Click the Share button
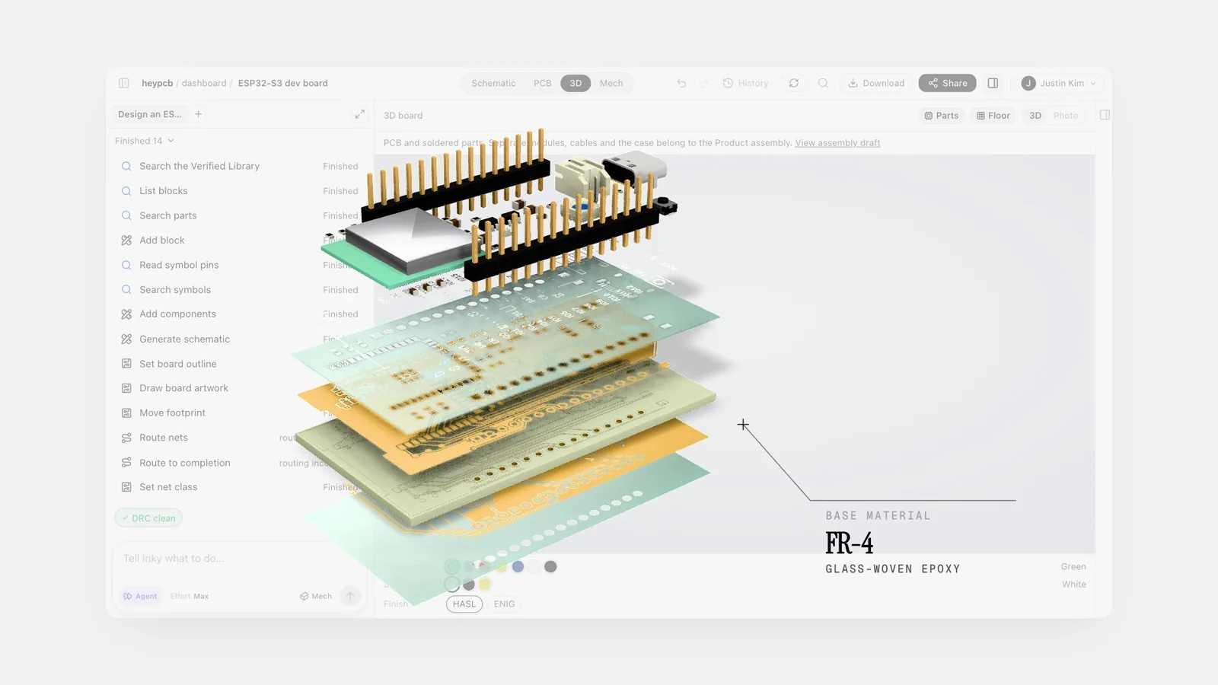 [948, 83]
